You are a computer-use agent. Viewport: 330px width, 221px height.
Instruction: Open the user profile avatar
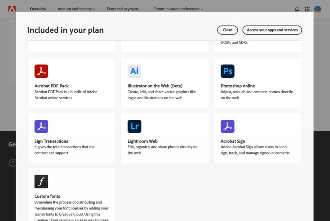(x=317, y=9)
